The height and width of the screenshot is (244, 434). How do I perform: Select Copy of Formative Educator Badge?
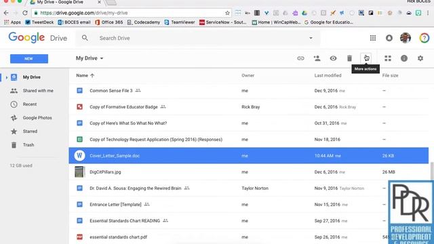(x=249, y=107)
